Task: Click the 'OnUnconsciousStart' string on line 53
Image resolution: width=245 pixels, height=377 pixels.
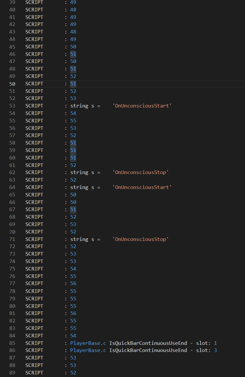Action: pyautogui.click(x=142, y=106)
